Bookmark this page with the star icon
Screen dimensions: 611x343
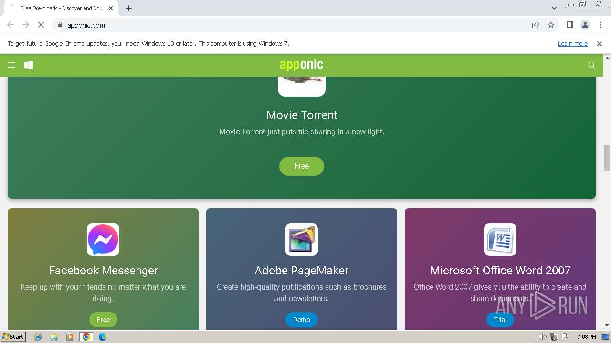551,25
